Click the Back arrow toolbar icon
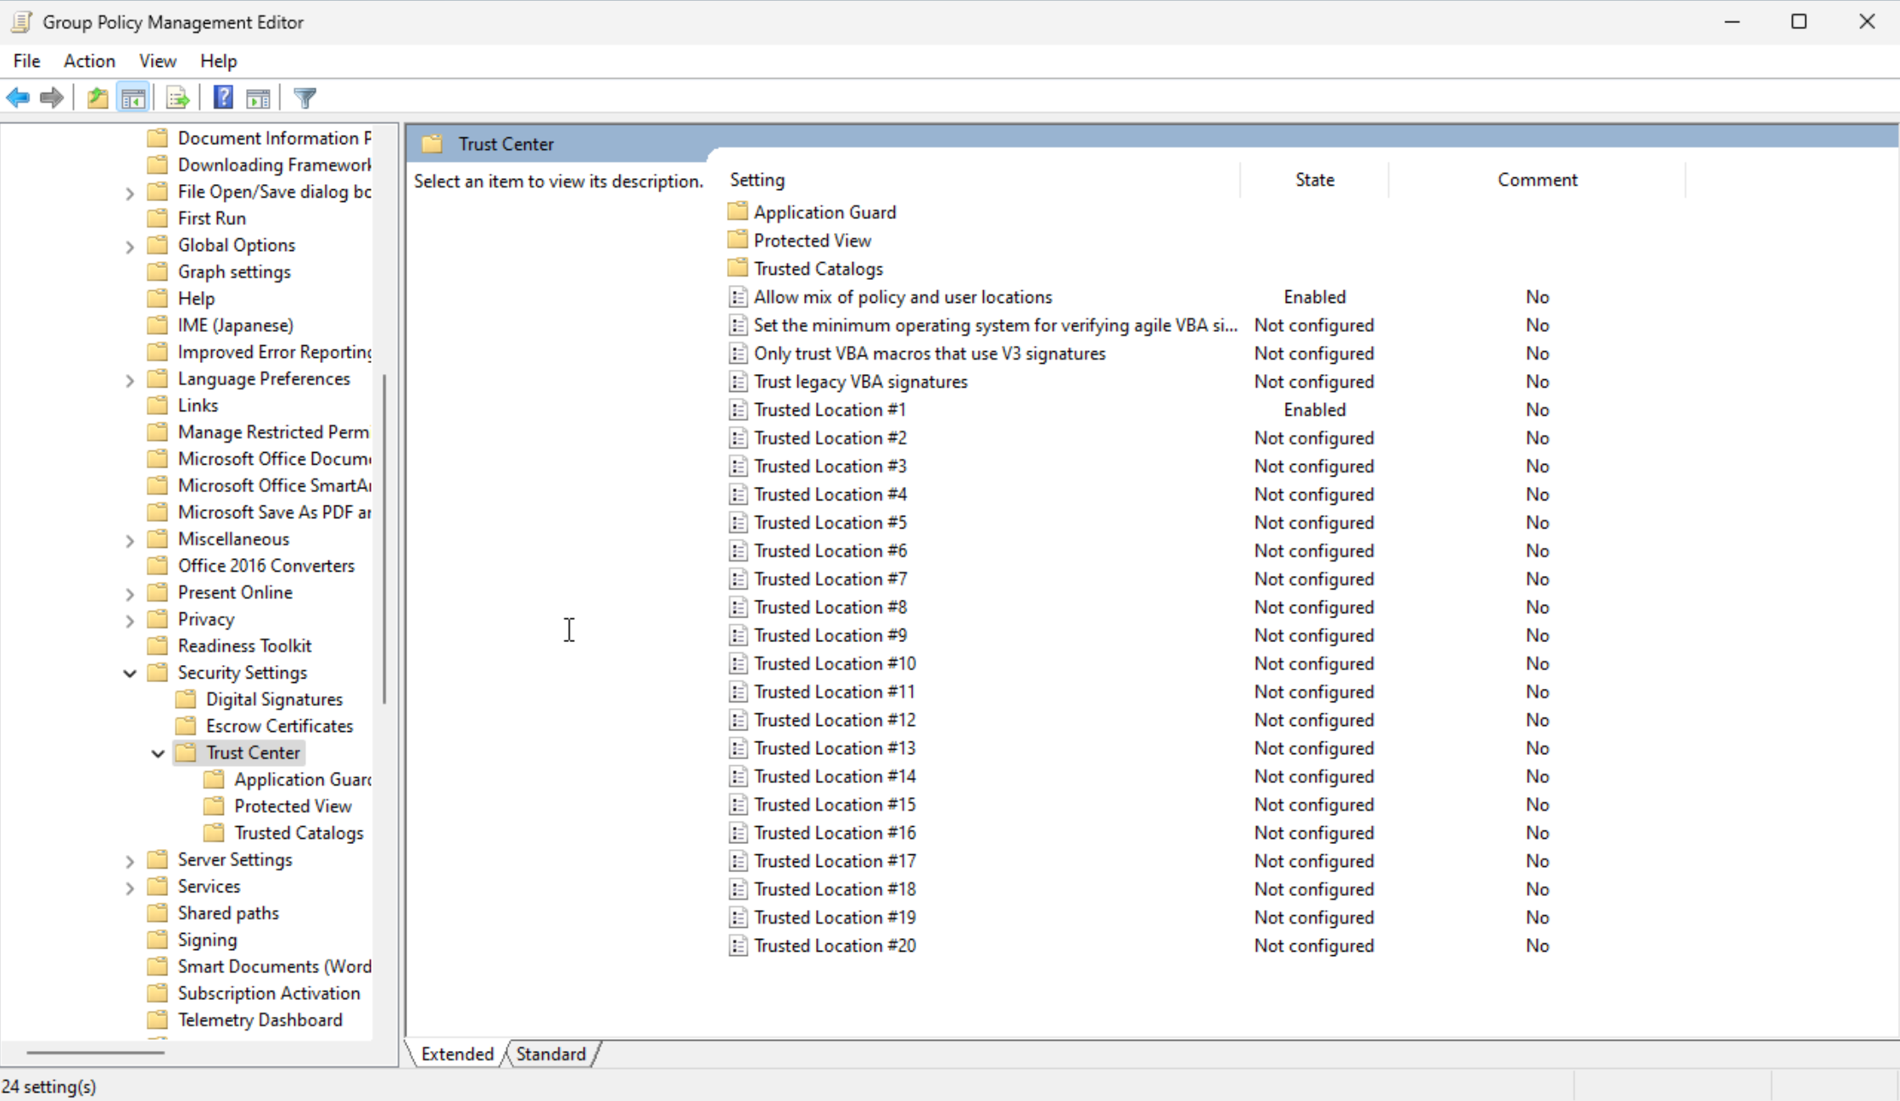1900x1101 pixels. pos(18,98)
